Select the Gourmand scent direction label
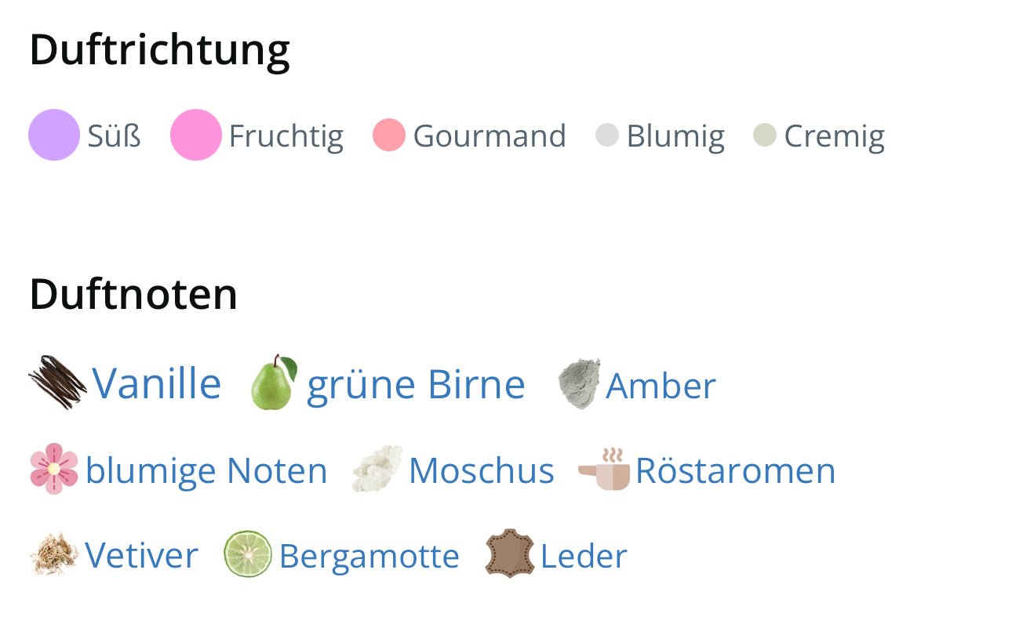The image size is (1012, 617). tap(489, 136)
